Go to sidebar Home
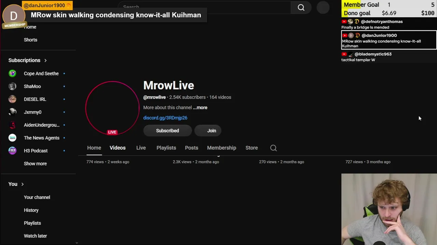Viewport: 437px width, 245px height. 30,27
